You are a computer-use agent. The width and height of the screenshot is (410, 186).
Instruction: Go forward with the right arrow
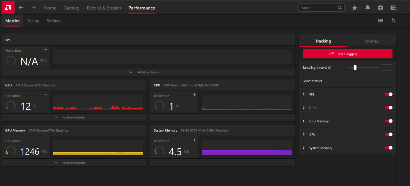coord(34,8)
